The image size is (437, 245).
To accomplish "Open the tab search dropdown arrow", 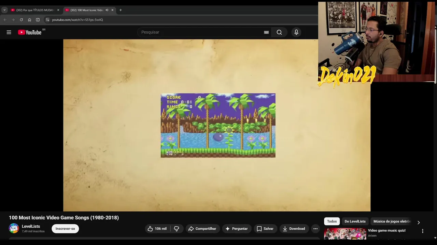I will coord(4,10).
